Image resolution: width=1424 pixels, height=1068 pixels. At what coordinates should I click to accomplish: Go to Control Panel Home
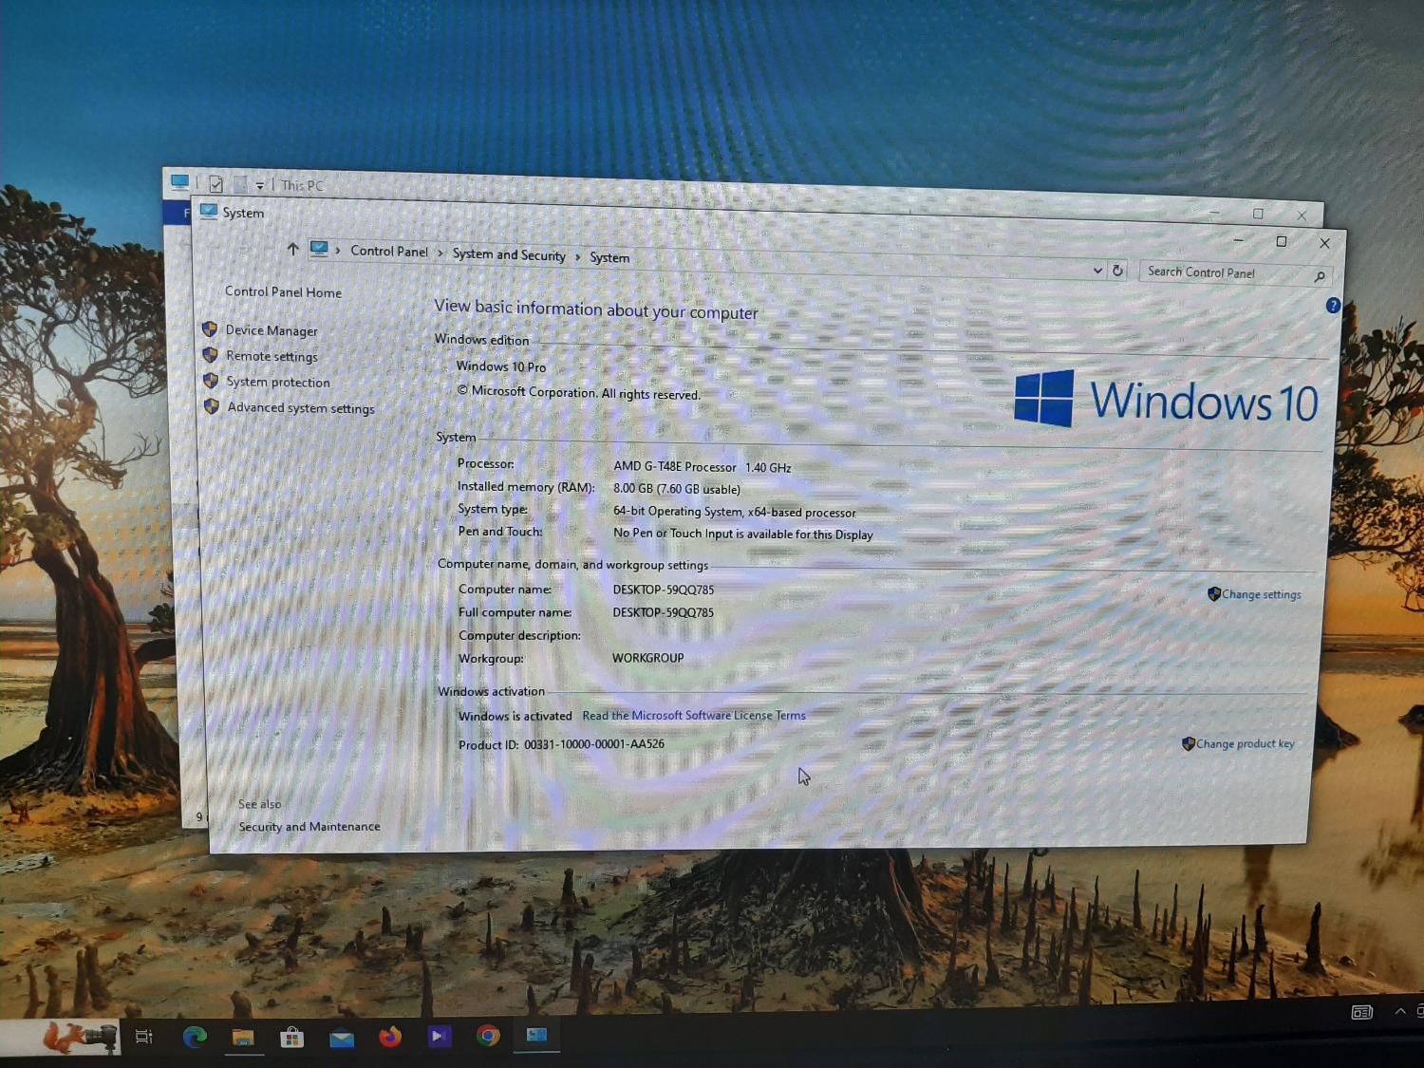[x=283, y=291]
